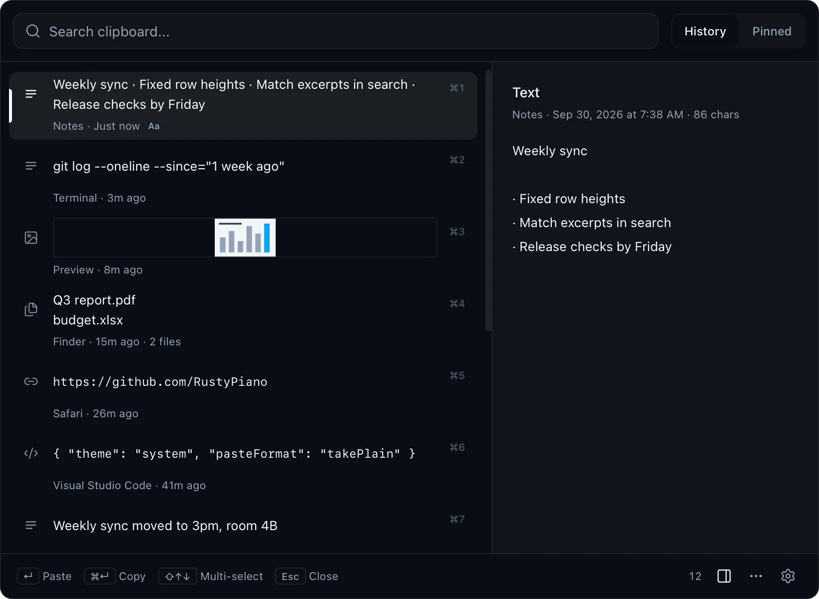Click Fixed row heights preview line
This screenshot has width=819, height=599.
coord(569,199)
